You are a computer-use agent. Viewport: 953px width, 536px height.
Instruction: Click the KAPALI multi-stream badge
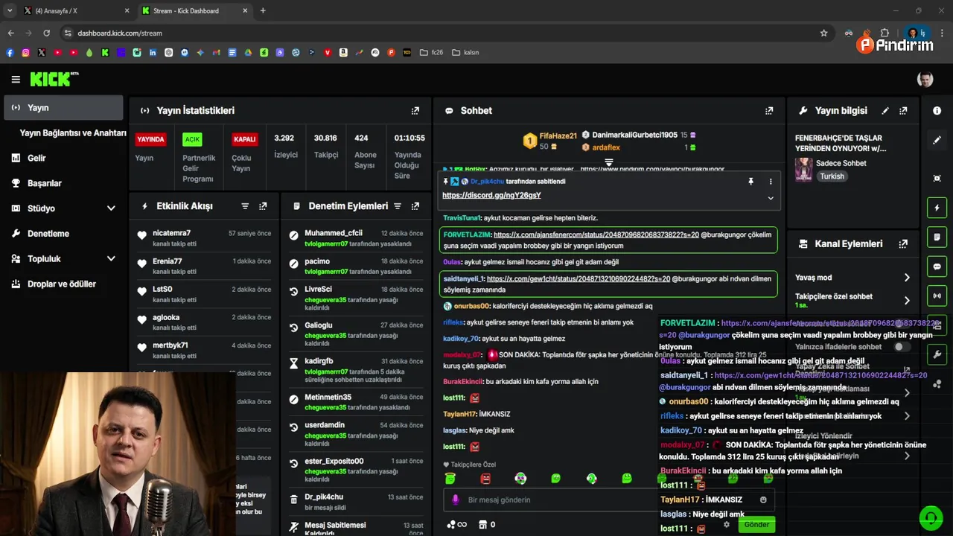click(x=245, y=139)
